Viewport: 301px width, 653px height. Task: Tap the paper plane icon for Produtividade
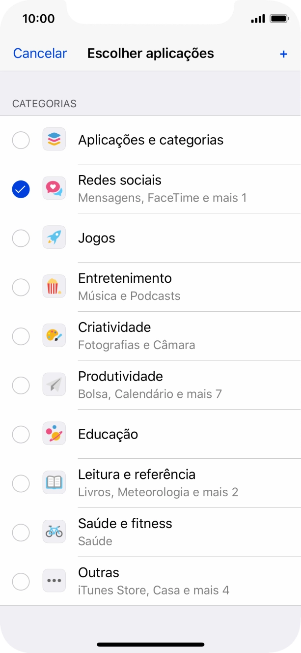[54, 385]
